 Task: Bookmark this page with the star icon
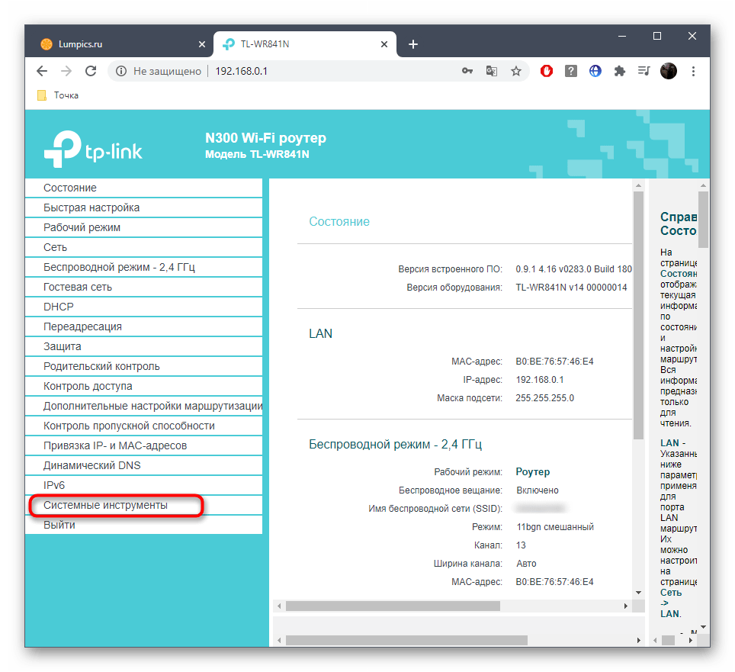pos(516,71)
